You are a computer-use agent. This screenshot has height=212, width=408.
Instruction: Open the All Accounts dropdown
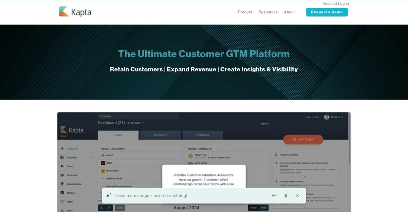point(135,123)
